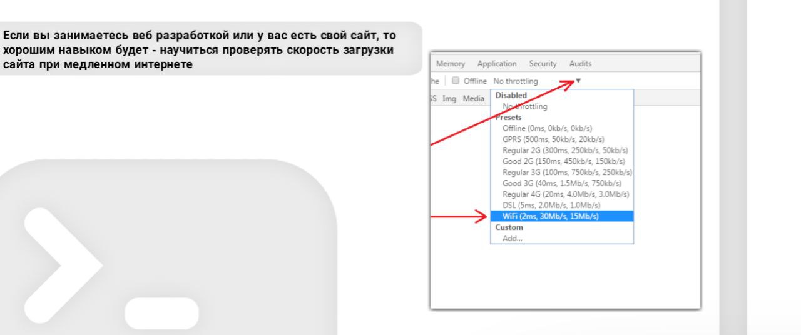Open the Security tab

click(543, 64)
